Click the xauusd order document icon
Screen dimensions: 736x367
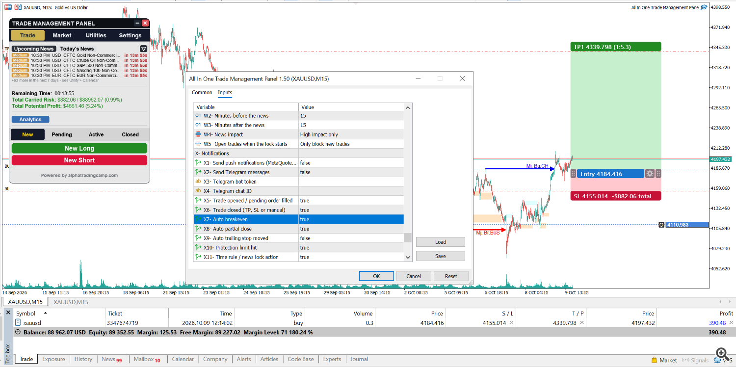pyautogui.click(x=18, y=323)
